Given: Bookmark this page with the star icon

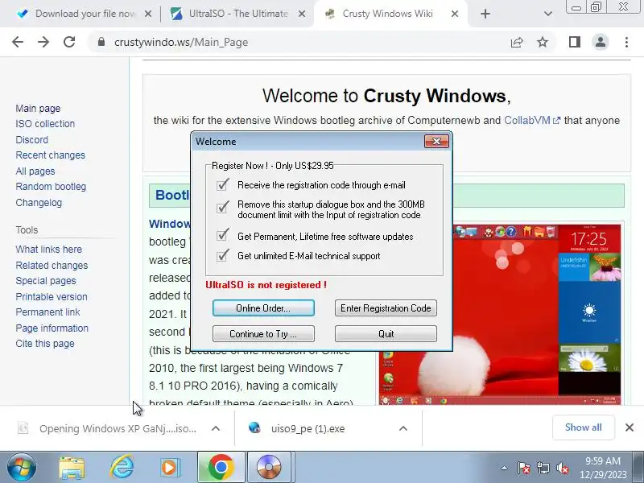Looking at the screenshot, I should pyautogui.click(x=543, y=42).
